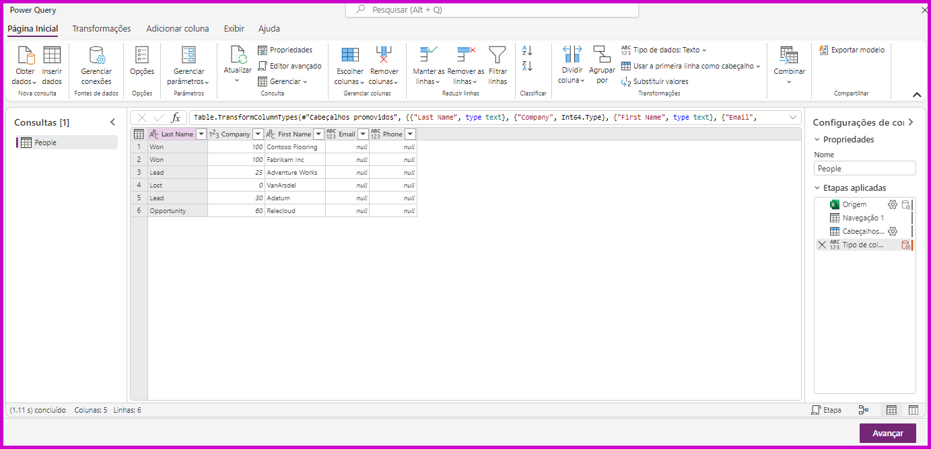Open the Exibir tab
This screenshot has height=449, width=931.
point(234,29)
